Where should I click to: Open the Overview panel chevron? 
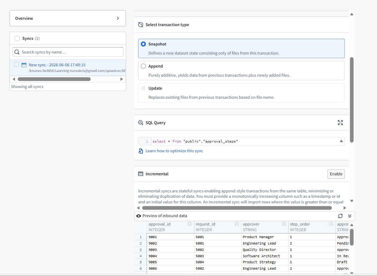pyautogui.click(x=118, y=18)
